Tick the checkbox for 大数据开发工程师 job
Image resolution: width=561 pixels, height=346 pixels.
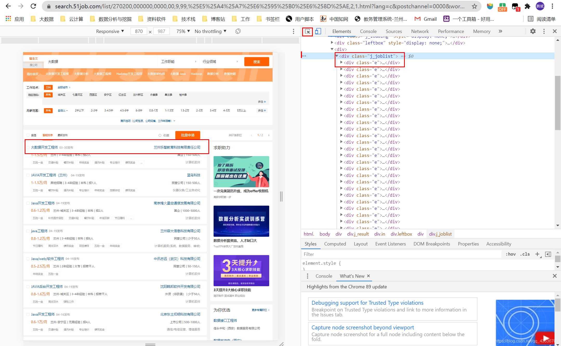tap(28, 148)
